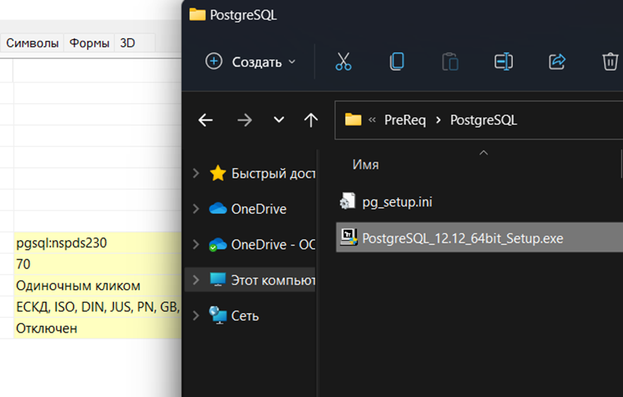Click the Отключен value cell
The width and height of the screenshot is (623, 397).
(97, 328)
